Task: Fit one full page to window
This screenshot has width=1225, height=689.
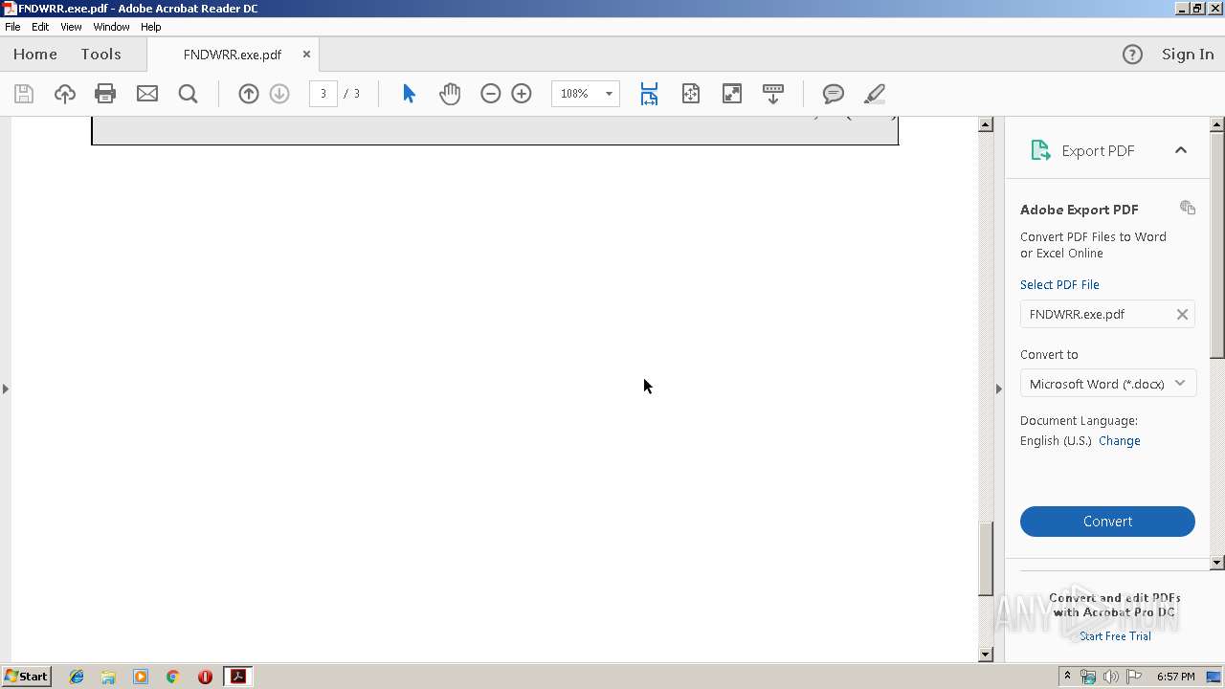Action: (691, 94)
